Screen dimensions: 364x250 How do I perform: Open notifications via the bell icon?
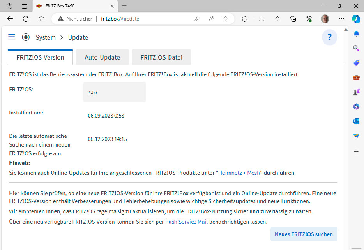(356, 34)
